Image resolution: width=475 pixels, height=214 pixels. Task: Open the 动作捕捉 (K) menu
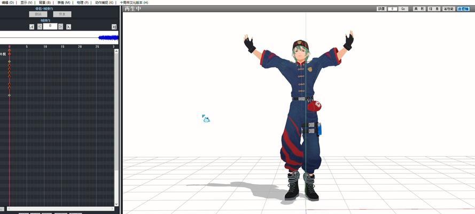[104, 3]
